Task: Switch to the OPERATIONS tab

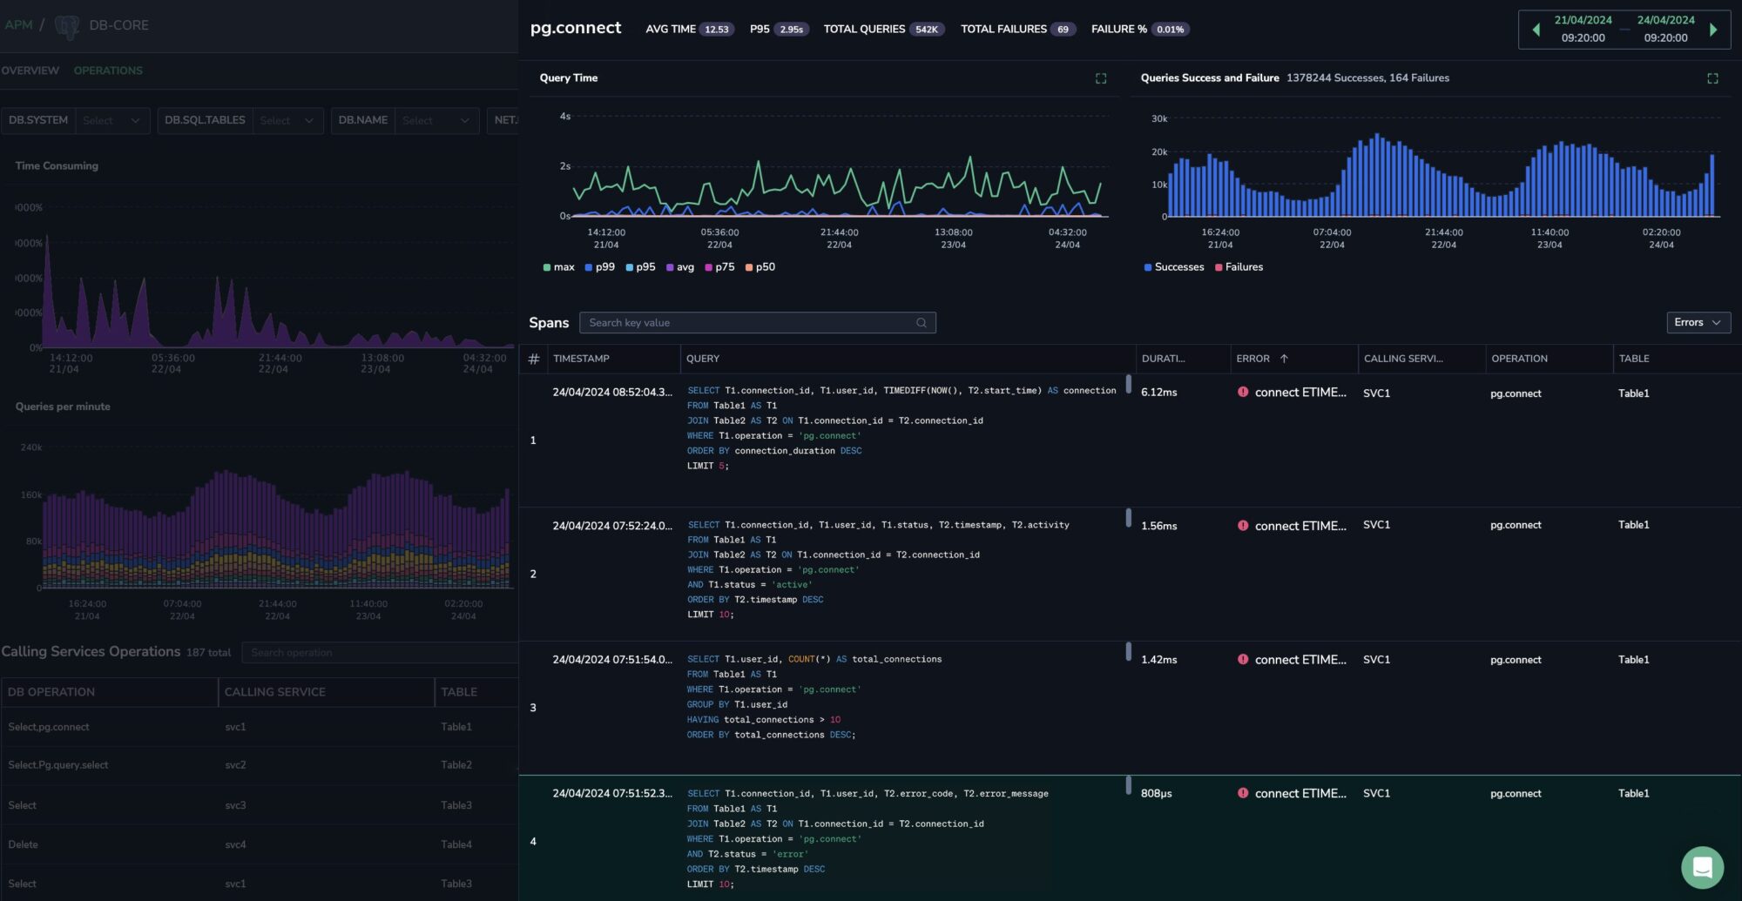Action: pyautogui.click(x=108, y=71)
